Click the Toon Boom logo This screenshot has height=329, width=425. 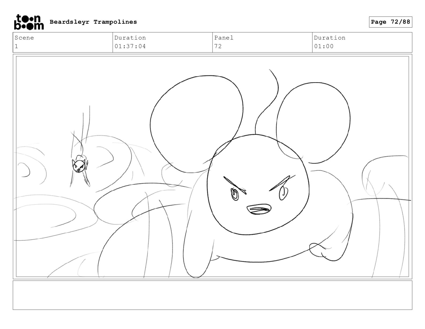click(29, 22)
